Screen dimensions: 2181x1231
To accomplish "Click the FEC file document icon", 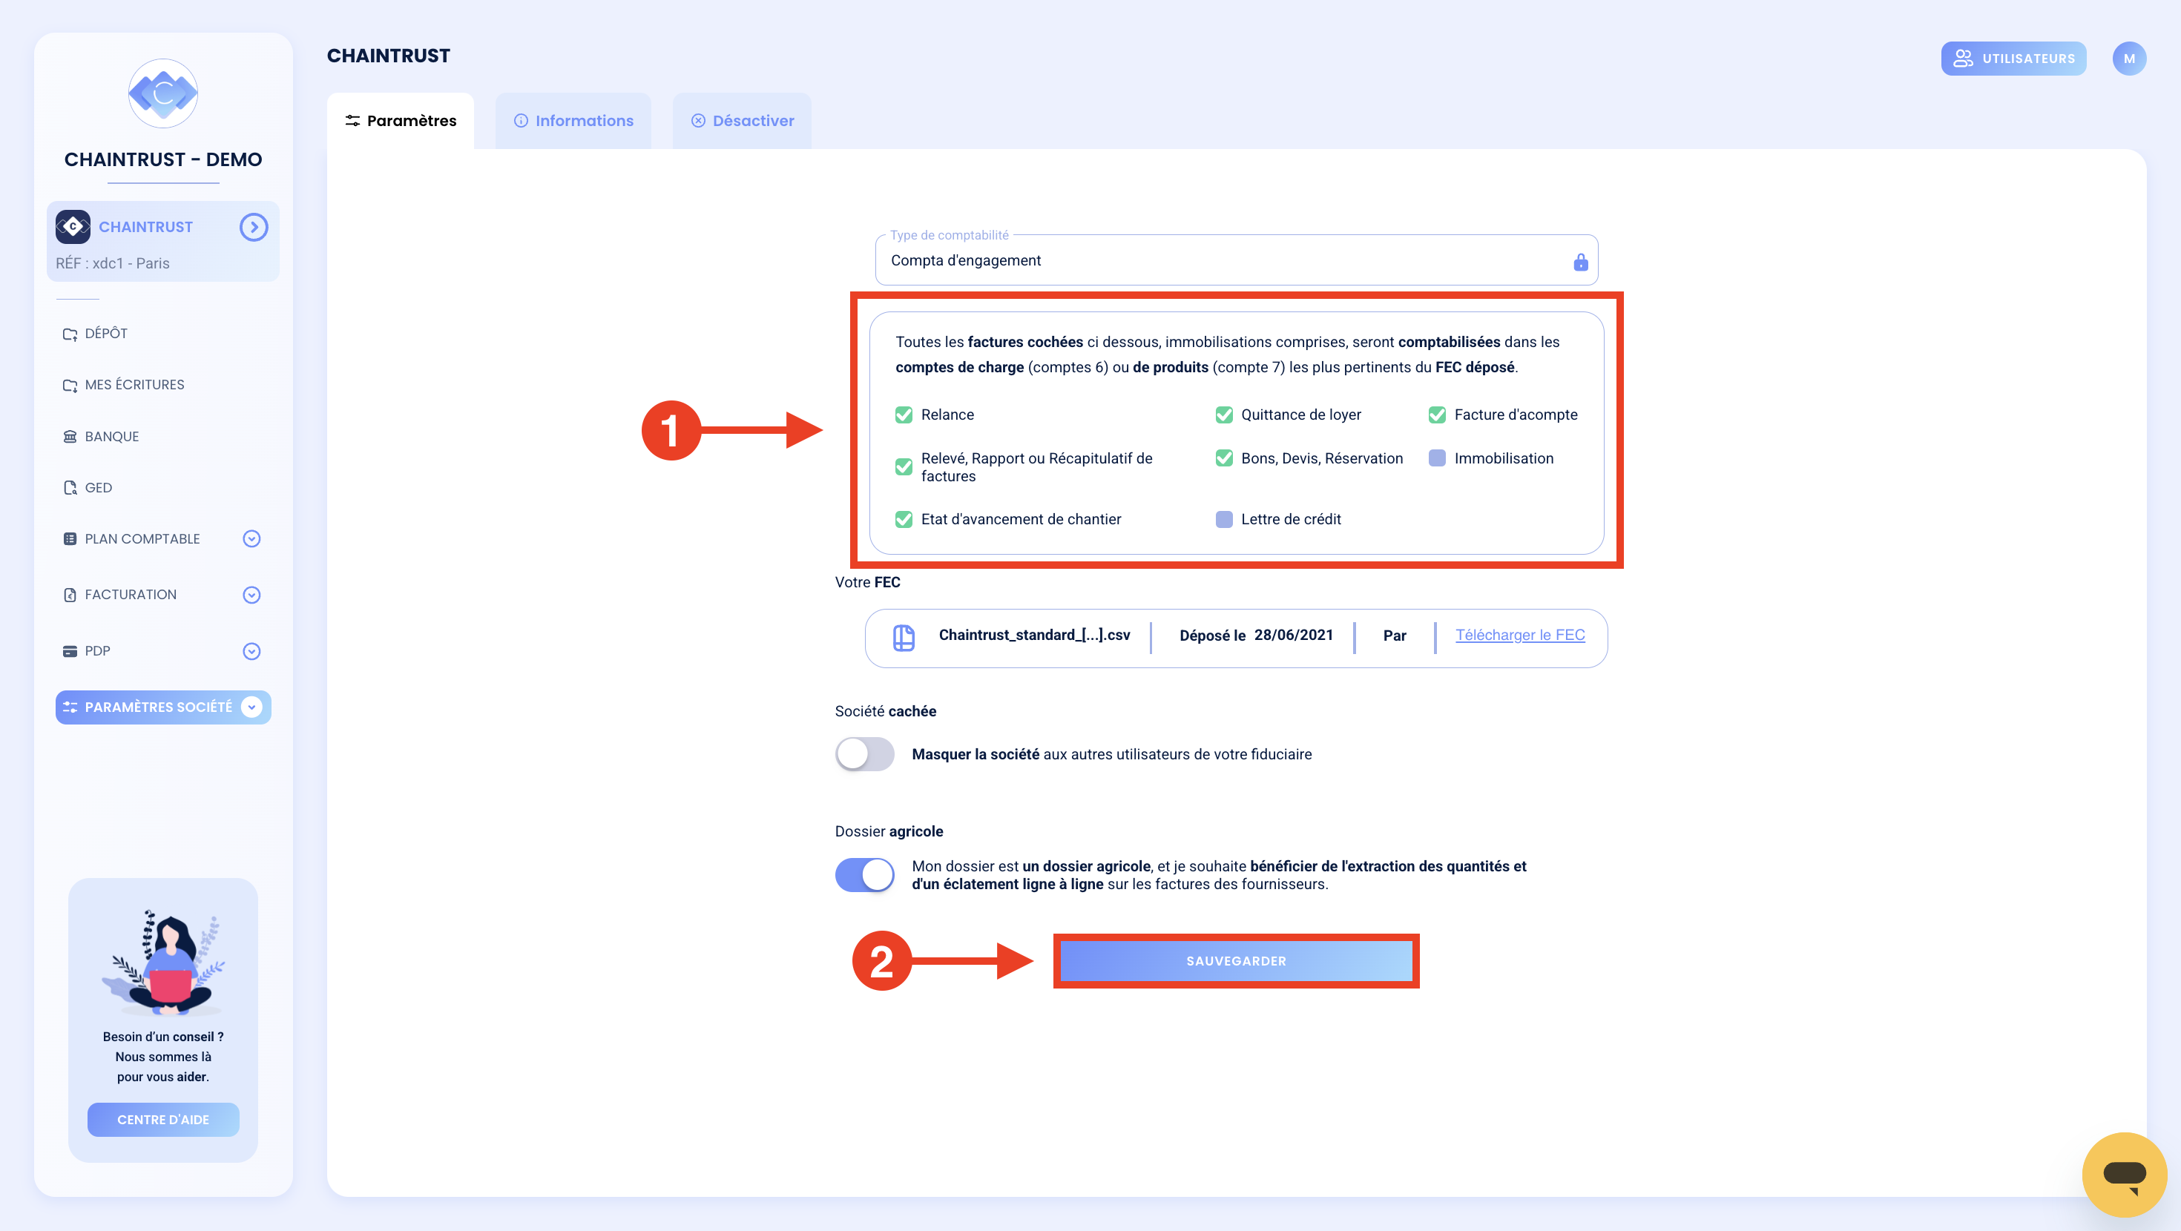I will [904, 638].
